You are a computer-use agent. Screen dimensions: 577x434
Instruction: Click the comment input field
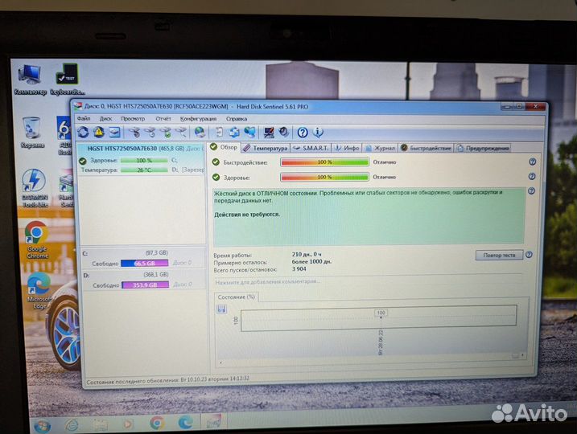tap(322, 281)
